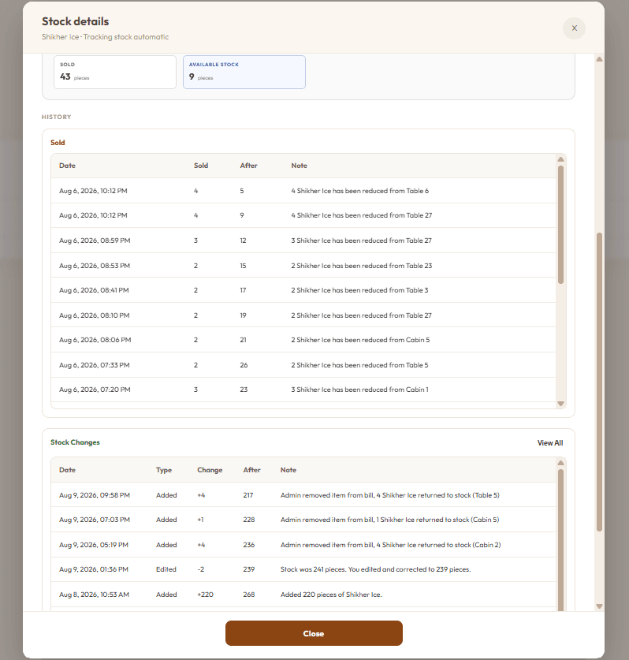Click the main dialog scrollbar thumb
This screenshot has height=660, width=629.
pyautogui.click(x=600, y=382)
